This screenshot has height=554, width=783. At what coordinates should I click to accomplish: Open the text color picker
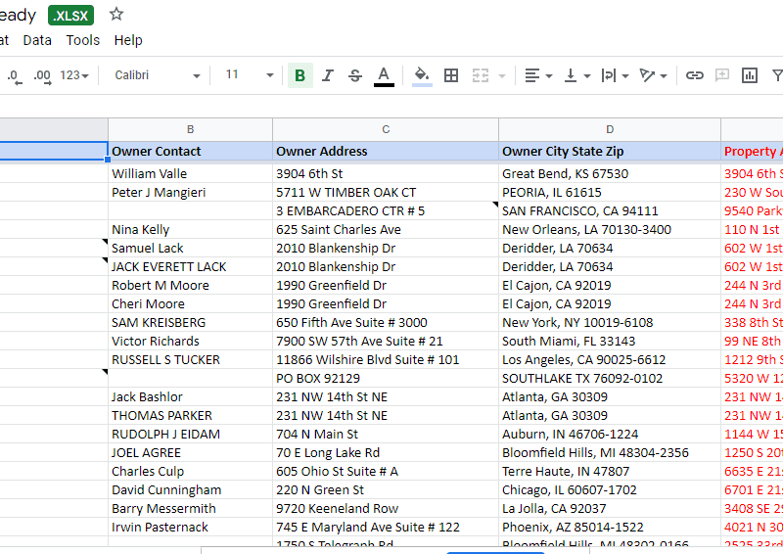(384, 75)
